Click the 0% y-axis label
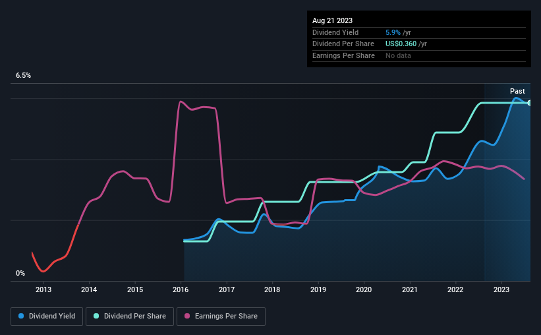 click(20, 273)
